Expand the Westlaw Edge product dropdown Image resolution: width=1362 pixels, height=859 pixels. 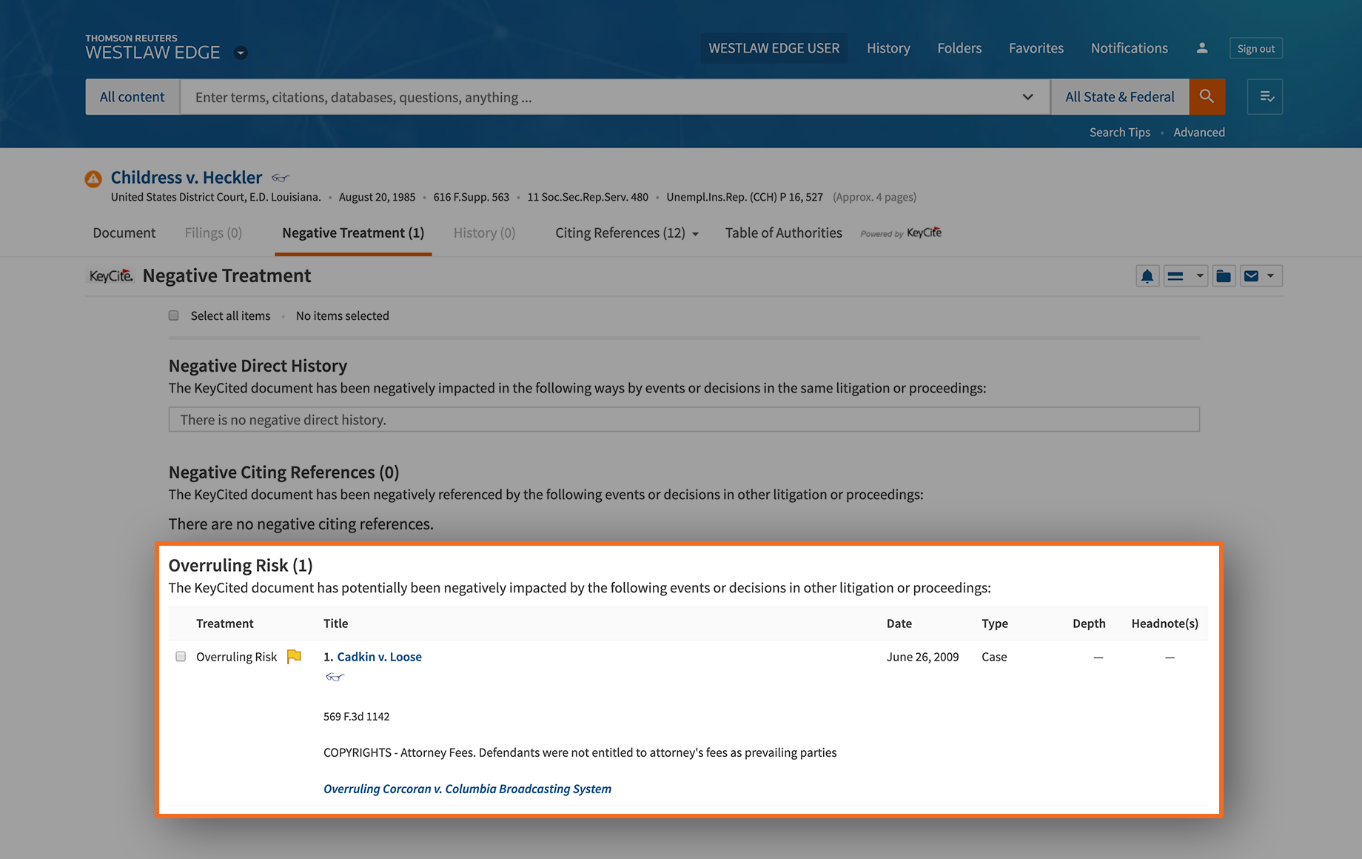click(241, 53)
